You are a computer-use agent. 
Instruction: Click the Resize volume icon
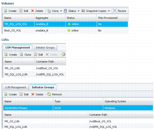coord(115,11)
